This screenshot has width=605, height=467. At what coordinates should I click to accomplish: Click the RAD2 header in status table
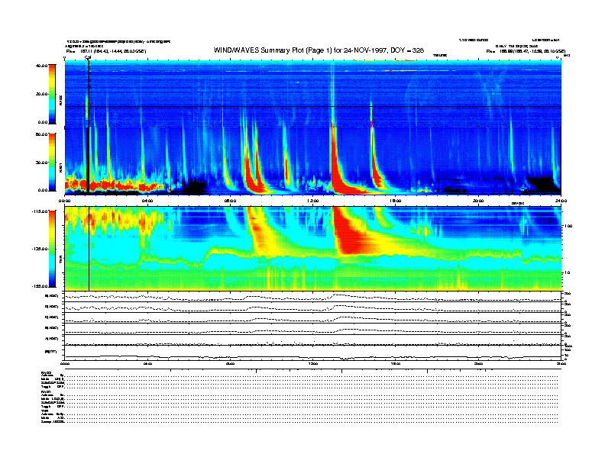click(46, 372)
